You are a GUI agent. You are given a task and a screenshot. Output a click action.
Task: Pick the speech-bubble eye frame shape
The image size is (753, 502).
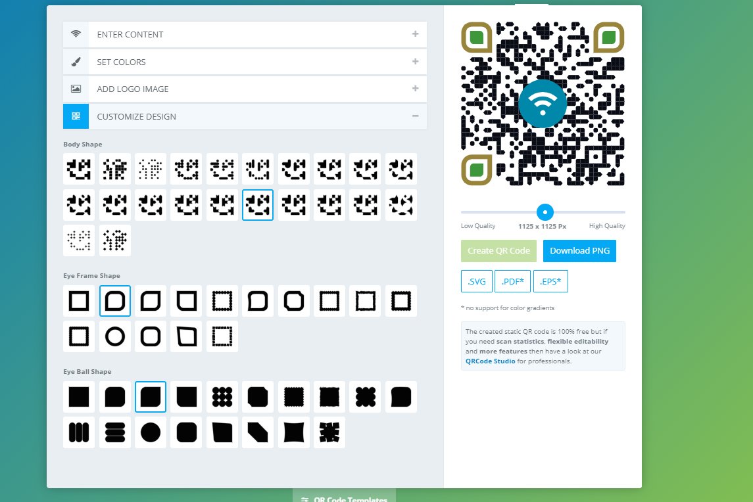coord(258,301)
